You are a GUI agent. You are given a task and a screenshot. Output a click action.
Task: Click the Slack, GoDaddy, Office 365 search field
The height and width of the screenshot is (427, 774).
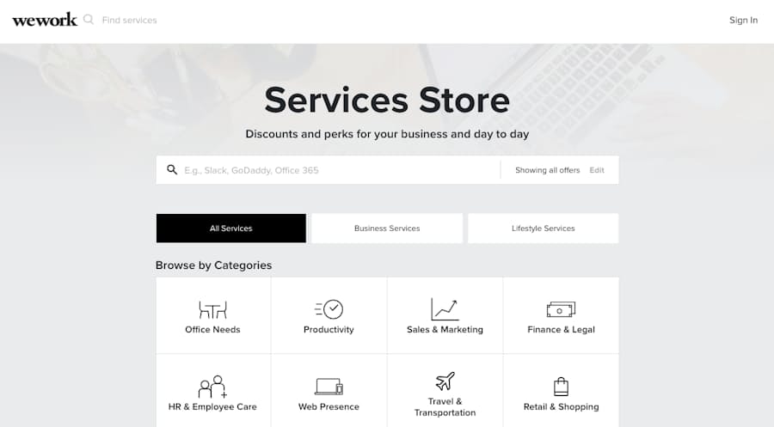pyautogui.click(x=341, y=170)
